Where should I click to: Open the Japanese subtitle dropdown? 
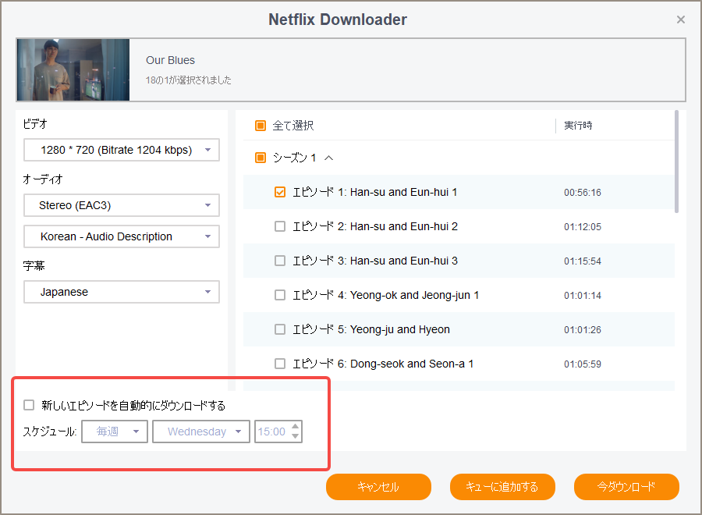tap(122, 292)
